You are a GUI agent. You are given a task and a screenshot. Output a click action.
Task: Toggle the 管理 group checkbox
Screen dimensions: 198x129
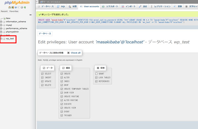click(x=98, y=68)
